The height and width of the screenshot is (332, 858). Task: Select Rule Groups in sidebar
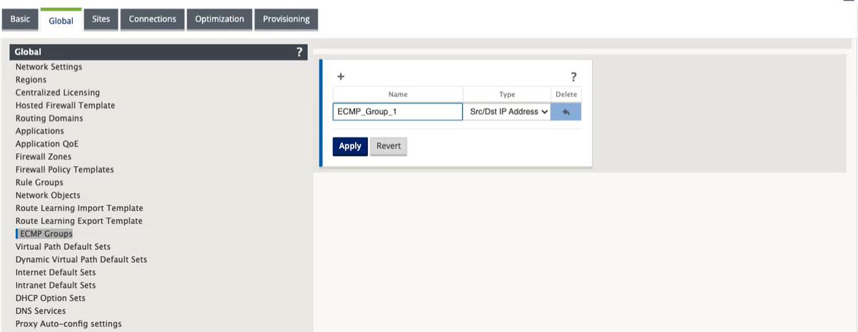click(39, 182)
